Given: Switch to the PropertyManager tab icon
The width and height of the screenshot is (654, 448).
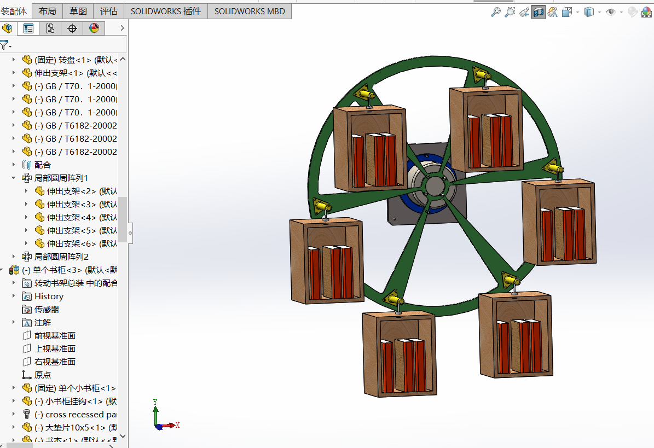Looking at the screenshot, I should point(28,28).
